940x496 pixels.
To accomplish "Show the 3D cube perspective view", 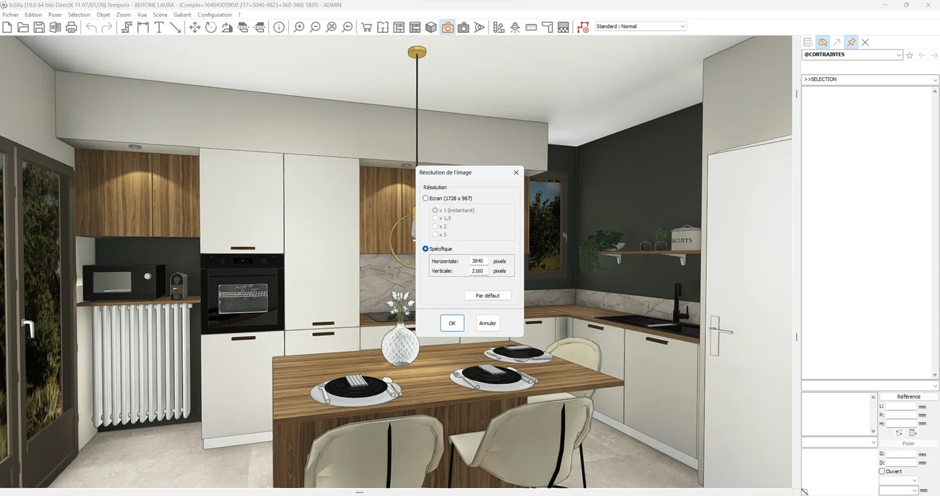I will (x=431, y=28).
